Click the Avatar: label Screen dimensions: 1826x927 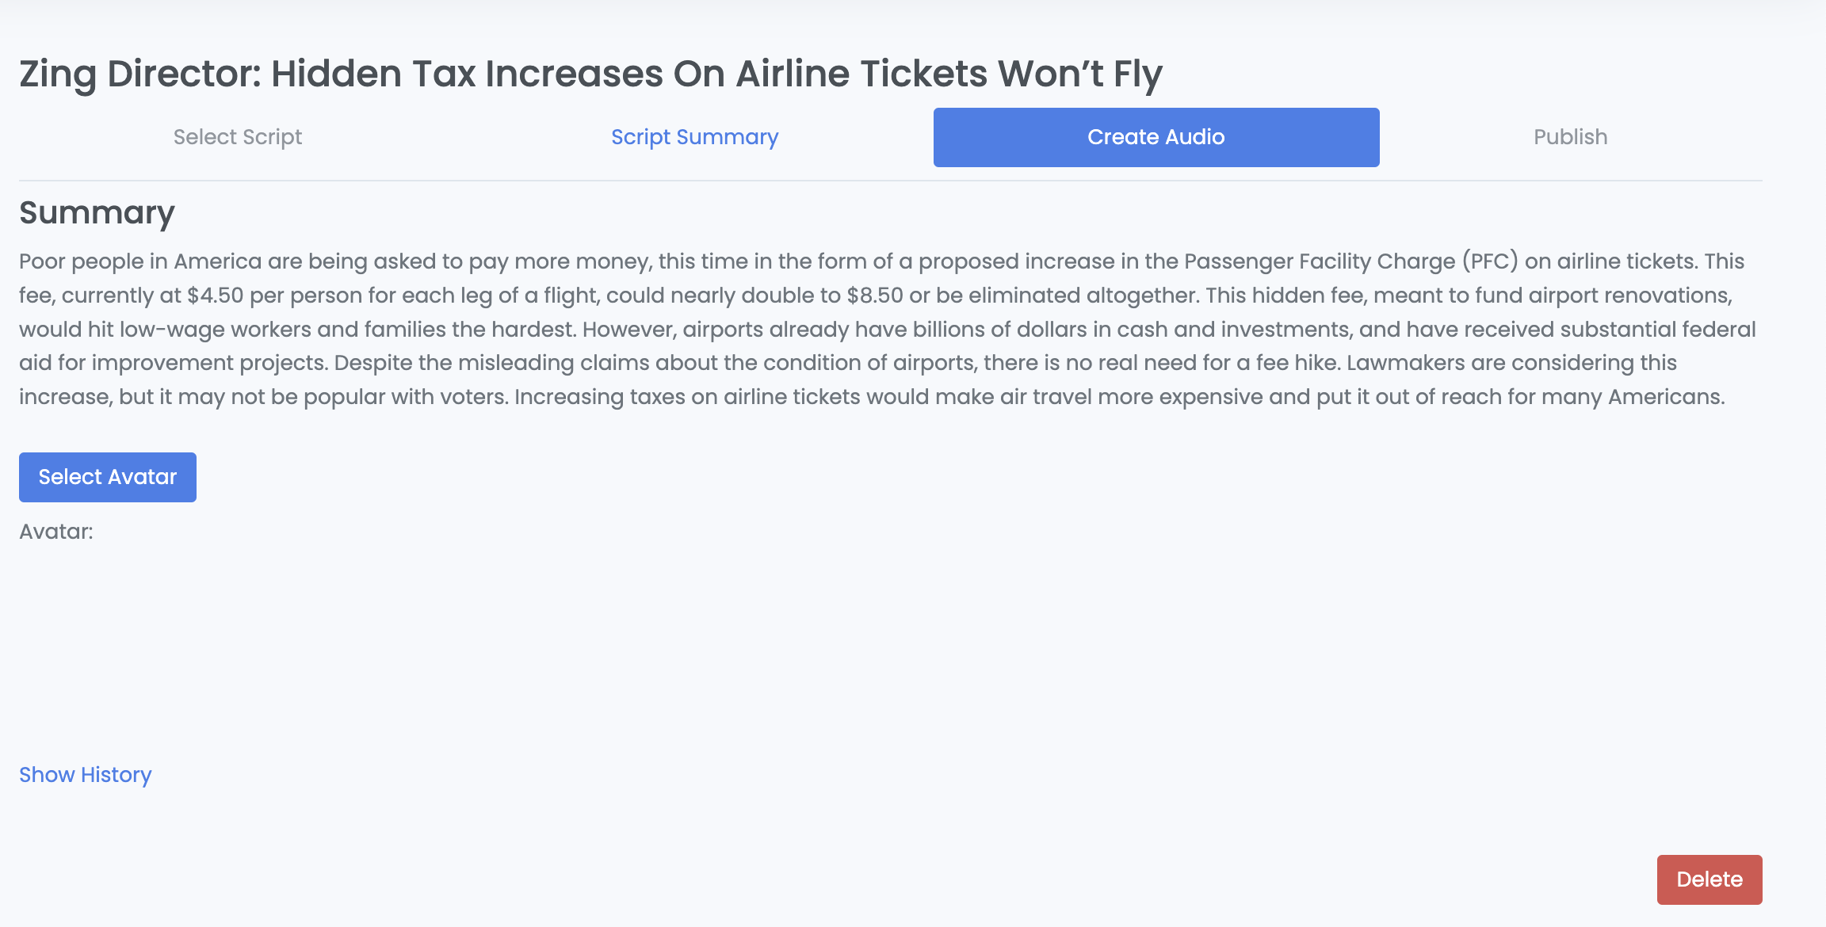pyautogui.click(x=56, y=532)
